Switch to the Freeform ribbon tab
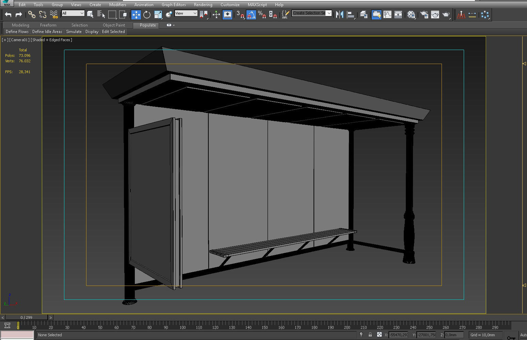 [x=48, y=25]
